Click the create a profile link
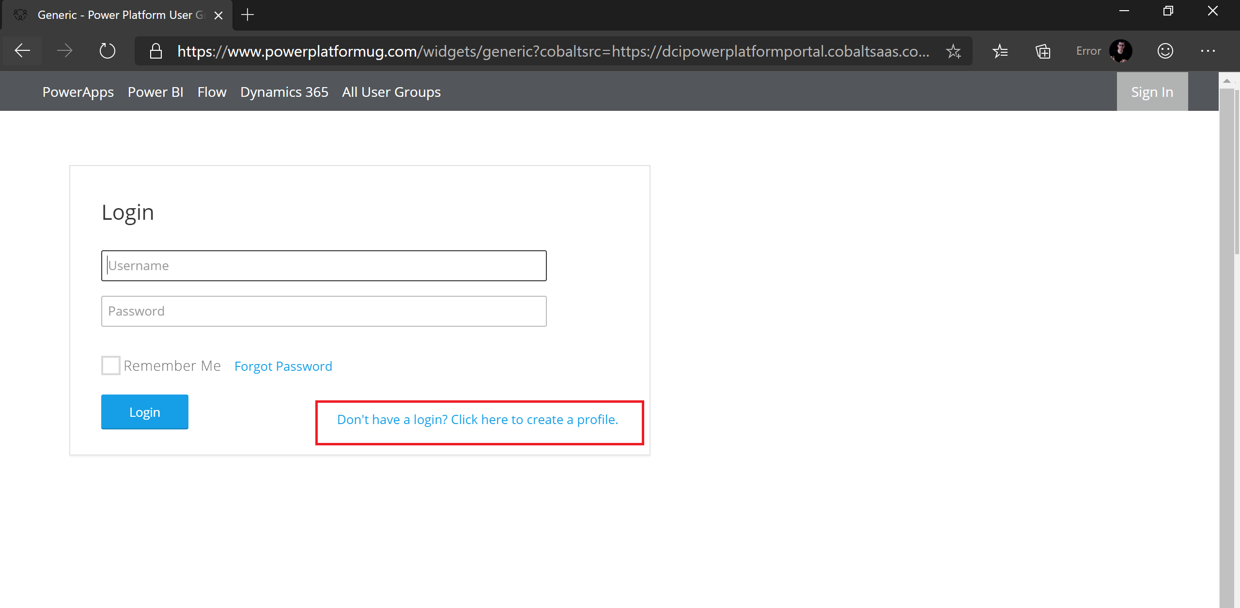1240x608 pixels. tap(478, 420)
